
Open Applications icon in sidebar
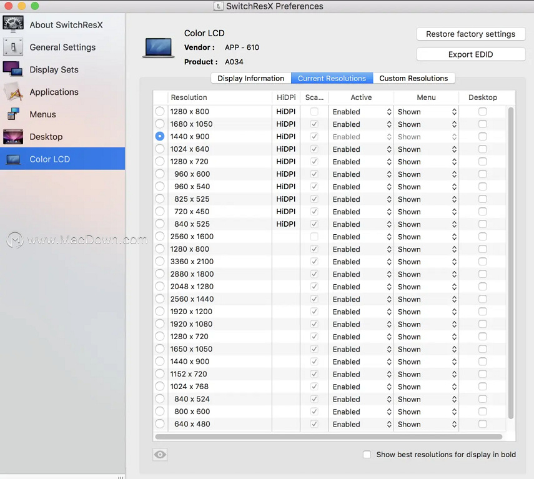[x=13, y=92]
